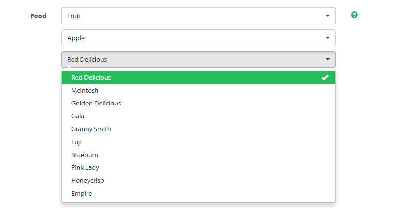
Task: Click empty area right of Empire option
Action: tap(214, 193)
